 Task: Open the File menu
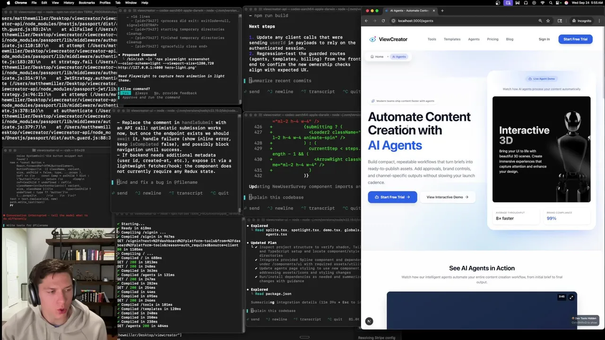coord(34,3)
